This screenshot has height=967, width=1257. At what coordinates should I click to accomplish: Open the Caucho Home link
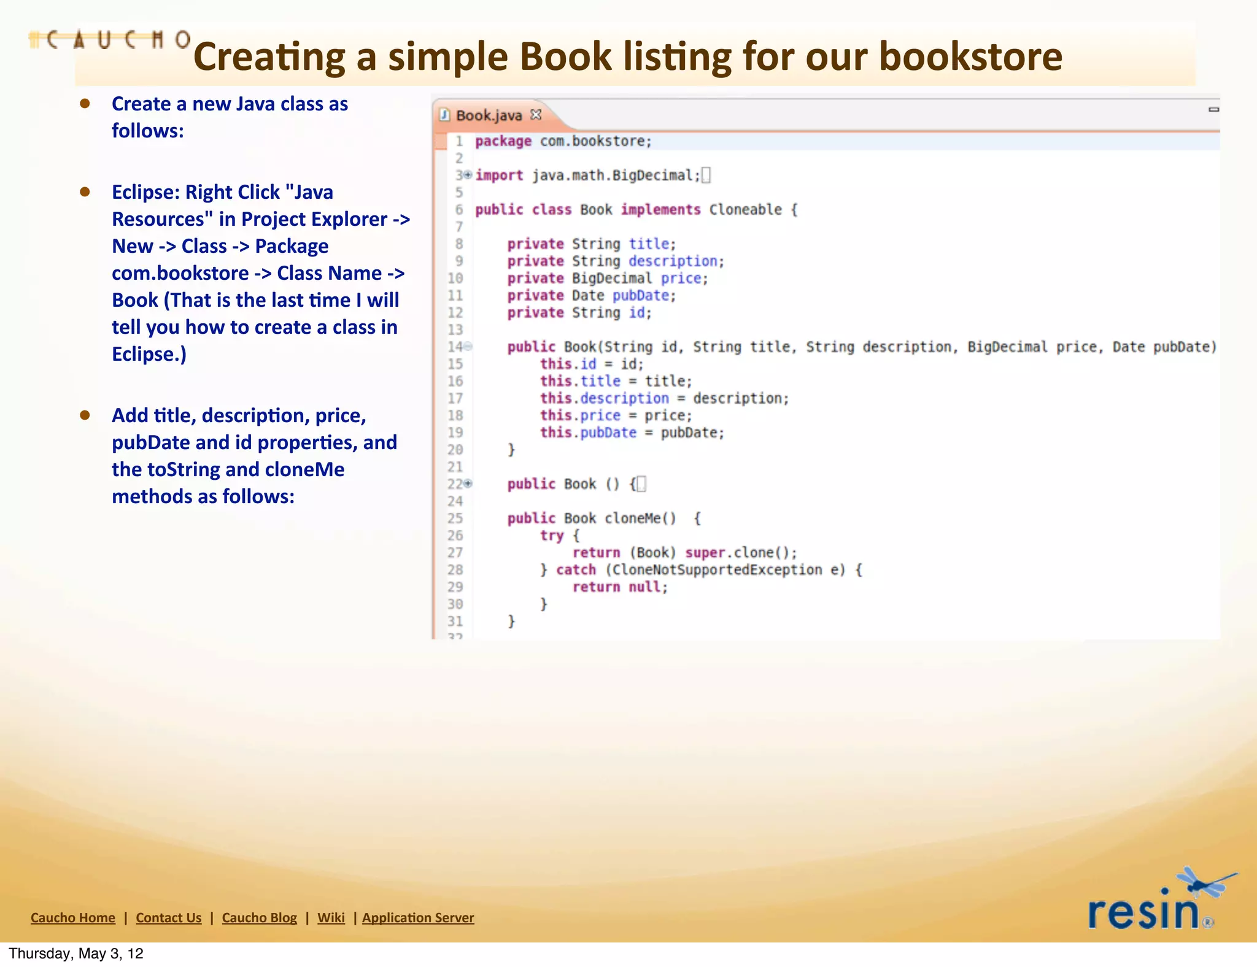73,918
